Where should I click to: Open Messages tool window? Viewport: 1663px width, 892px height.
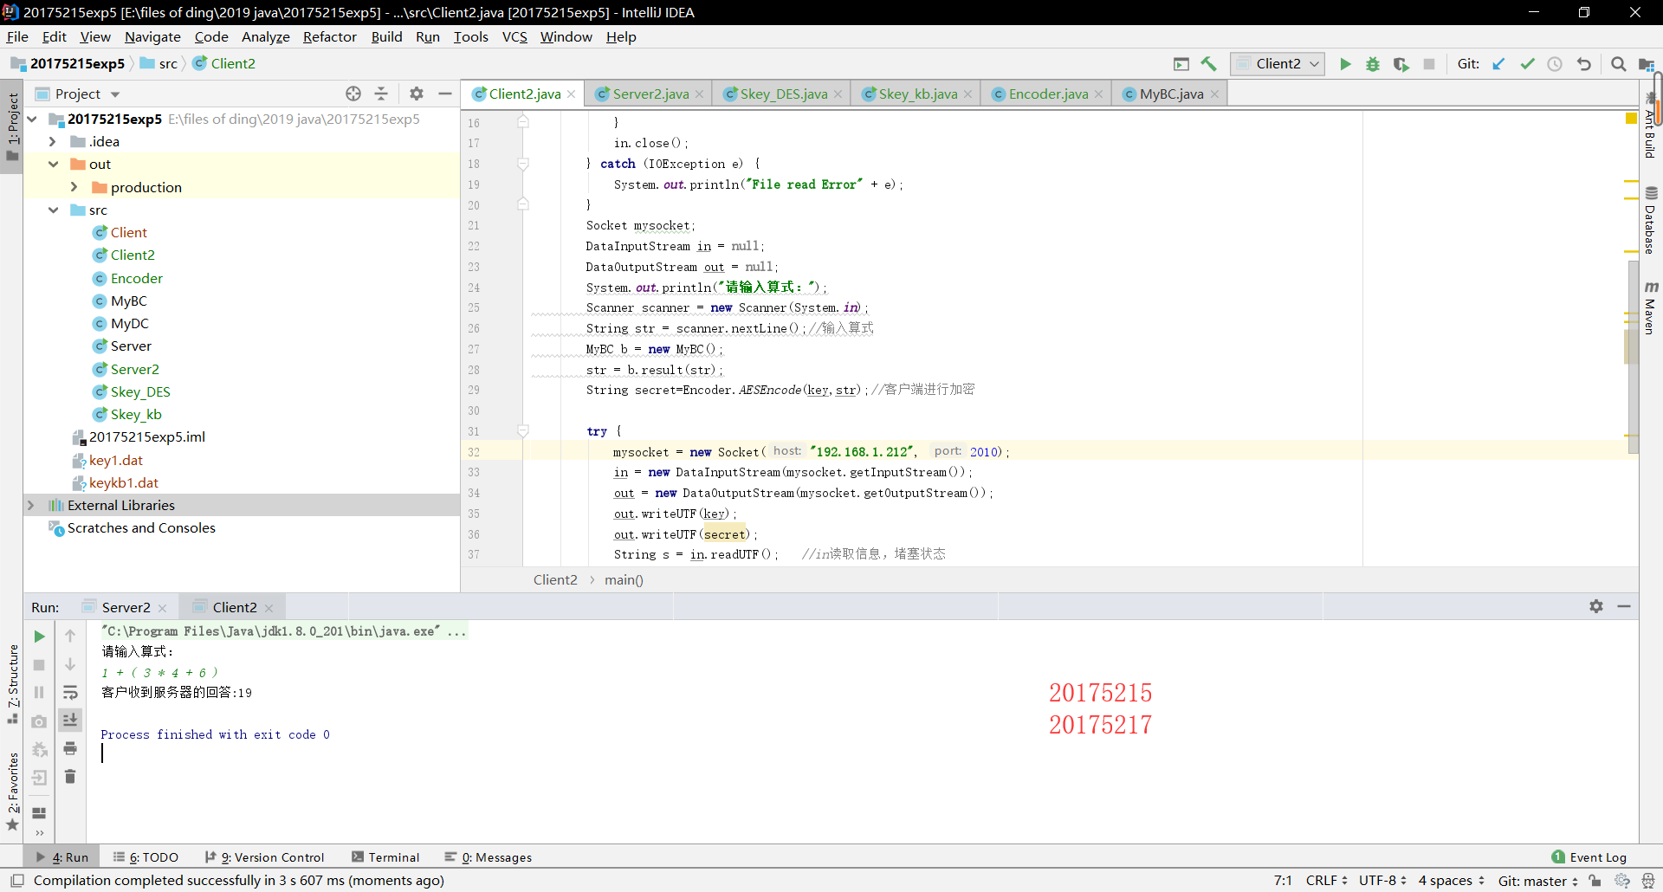point(489,857)
